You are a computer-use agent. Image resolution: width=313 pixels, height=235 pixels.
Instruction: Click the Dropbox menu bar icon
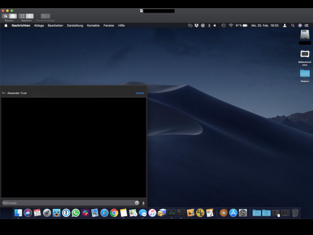click(196, 25)
